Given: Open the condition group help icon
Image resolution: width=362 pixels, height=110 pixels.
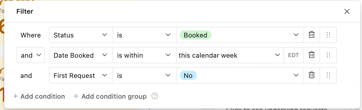Looking at the screenshot, I should pyautogui.click(x=155, y=96).
